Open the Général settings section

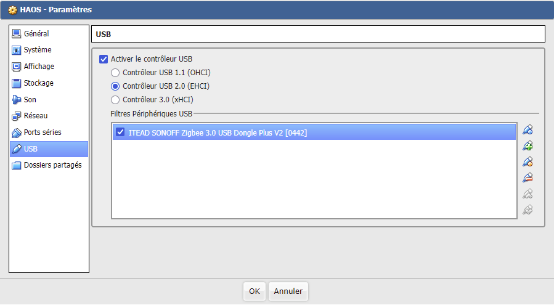tap(36, 34)
